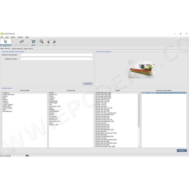Select the highlighted serial number range row

(164, 93)
